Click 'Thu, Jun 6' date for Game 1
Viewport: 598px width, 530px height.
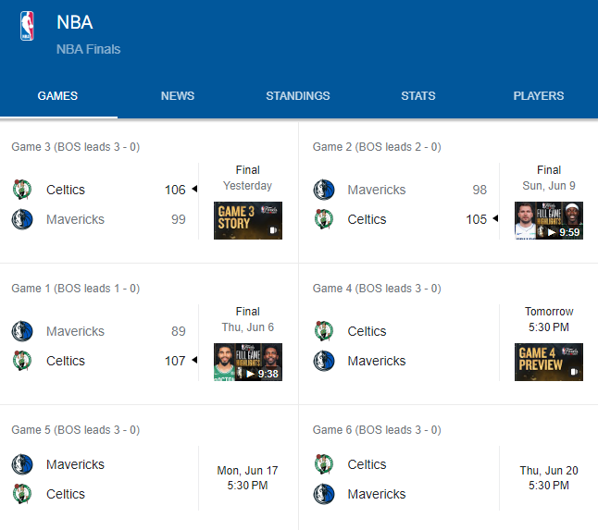pos(248,327)
